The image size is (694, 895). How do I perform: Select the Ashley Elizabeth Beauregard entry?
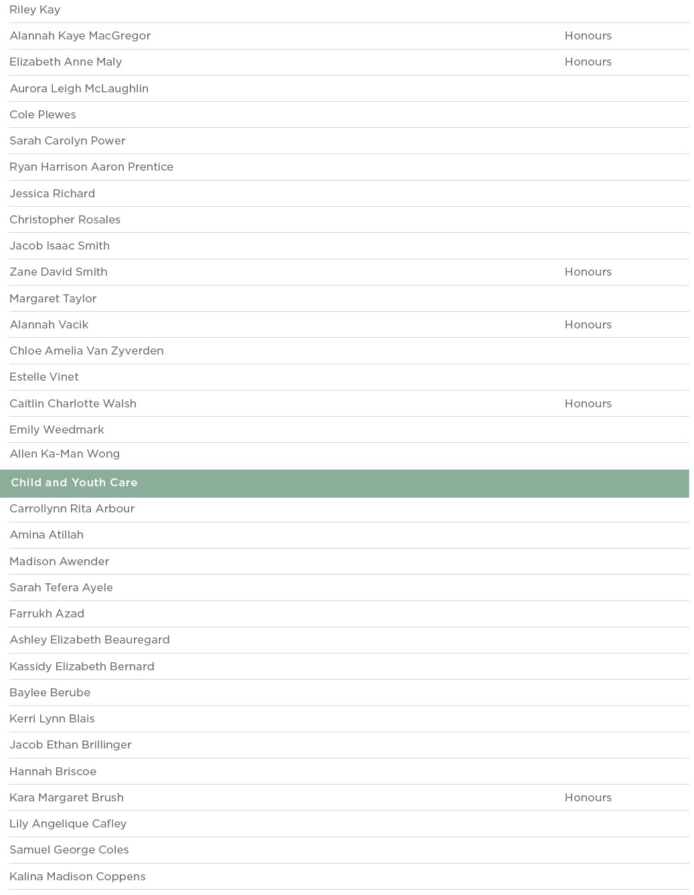click(90, 640)
